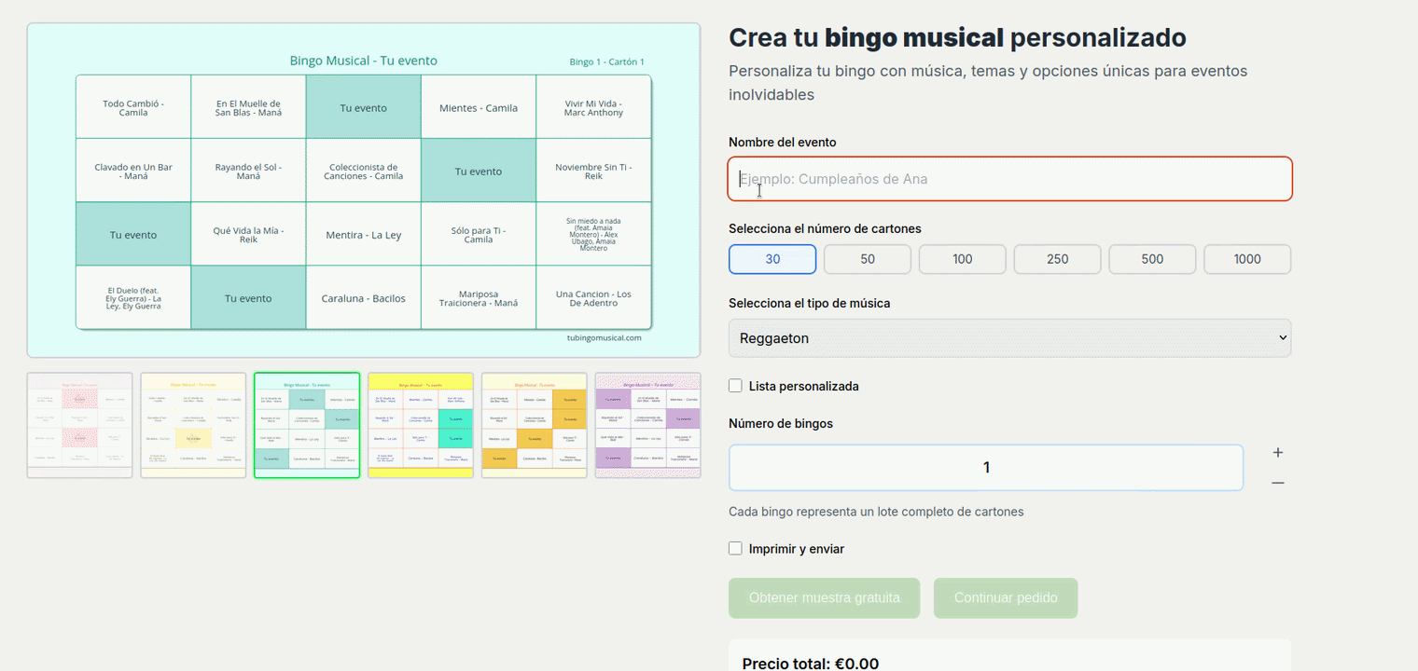
Task: Click 'Bingo 1 - Cartón 1' label
Action: 606,62
